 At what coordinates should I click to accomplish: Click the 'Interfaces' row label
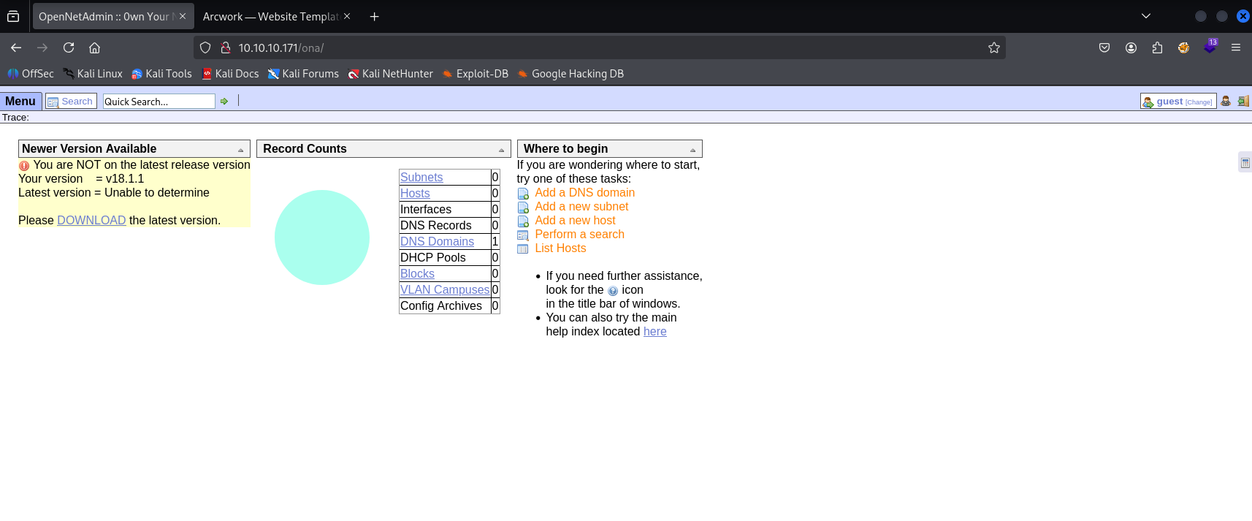[x=426, y=209]
